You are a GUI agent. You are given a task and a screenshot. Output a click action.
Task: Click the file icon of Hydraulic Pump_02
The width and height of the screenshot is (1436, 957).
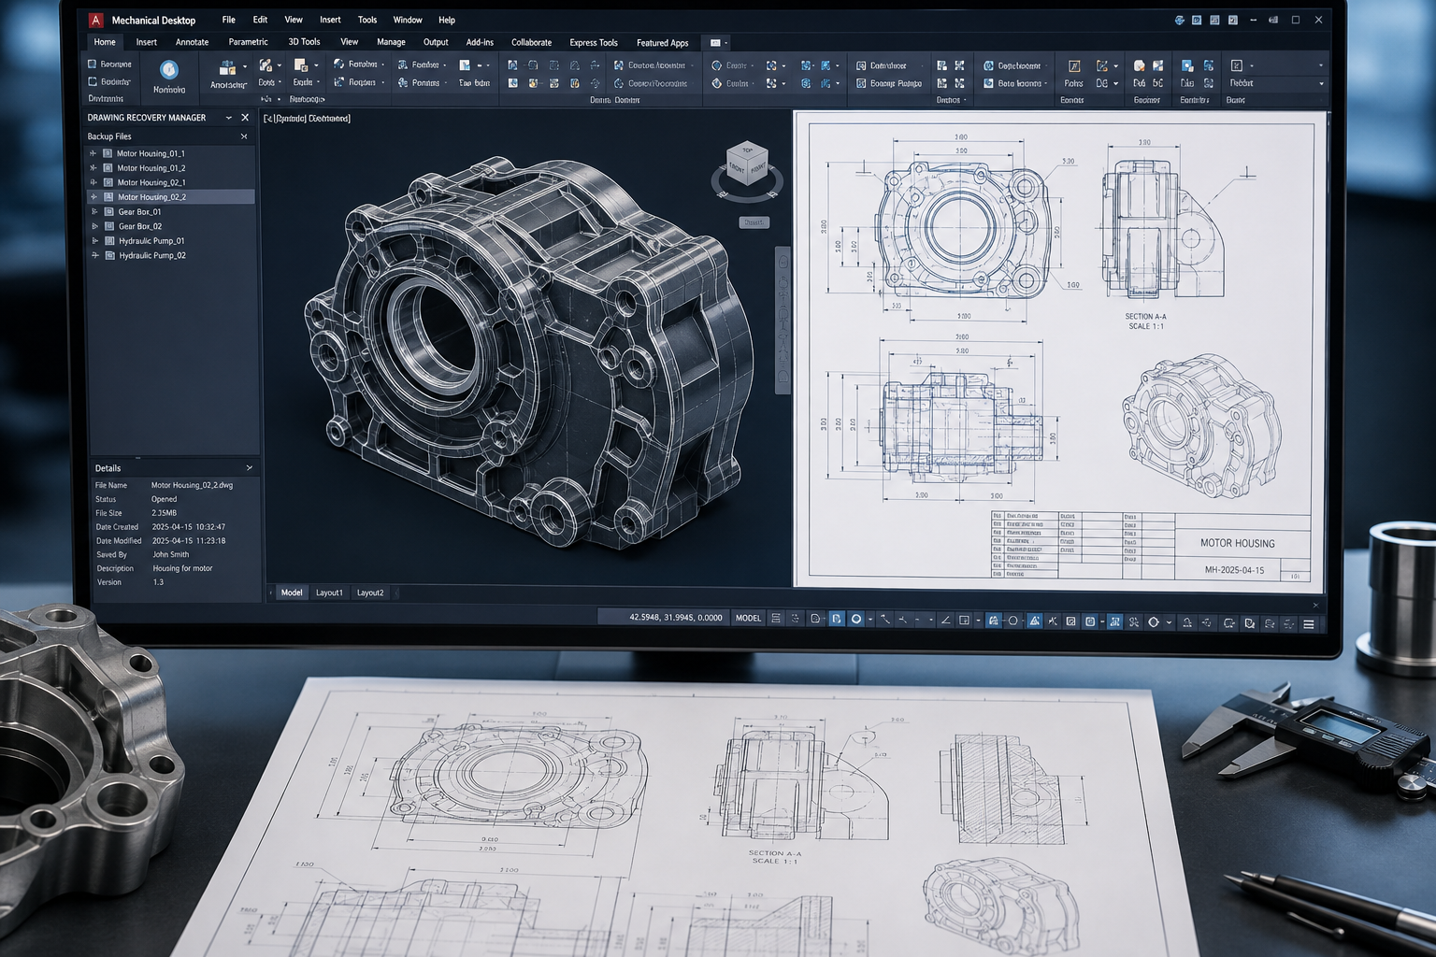click(109, 255)
